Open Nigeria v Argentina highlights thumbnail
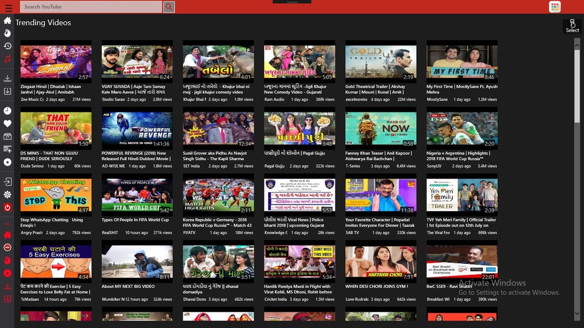This screenshot has width=584, height=328. click(x=462, y=128)
